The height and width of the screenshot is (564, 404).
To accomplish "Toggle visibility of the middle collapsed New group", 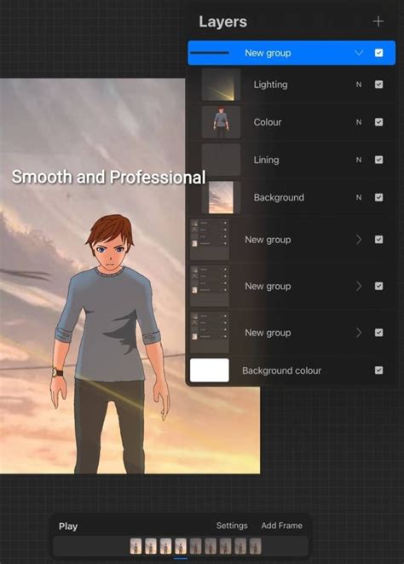I will pos(378,286).
